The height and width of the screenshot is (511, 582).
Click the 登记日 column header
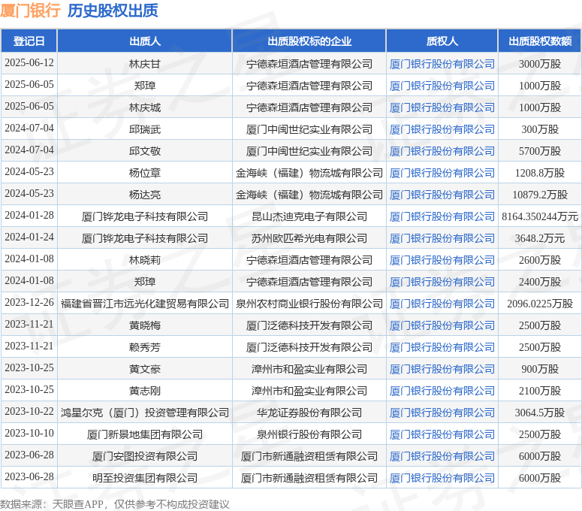(x=29, y=41)
